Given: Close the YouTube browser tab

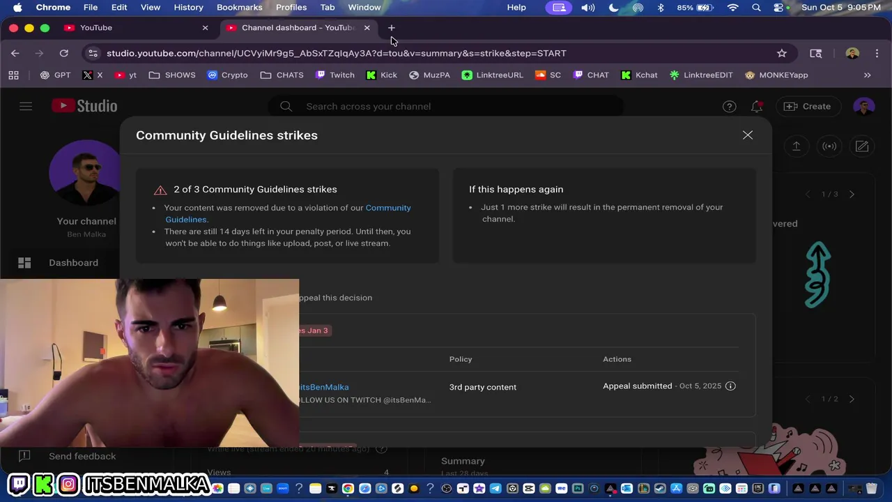Looking at the screenshot, I should point(205,28).
